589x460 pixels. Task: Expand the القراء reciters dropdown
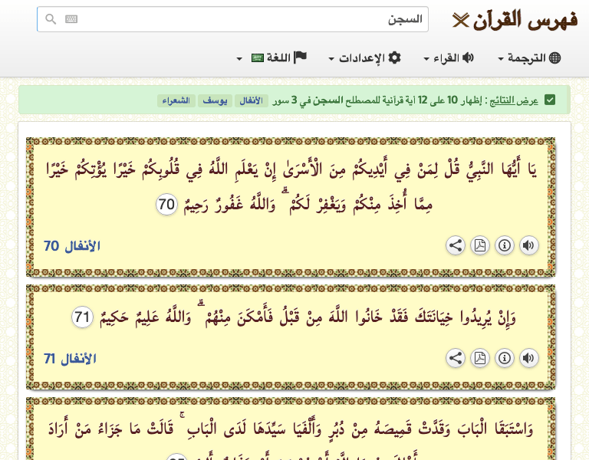(449, 58)
